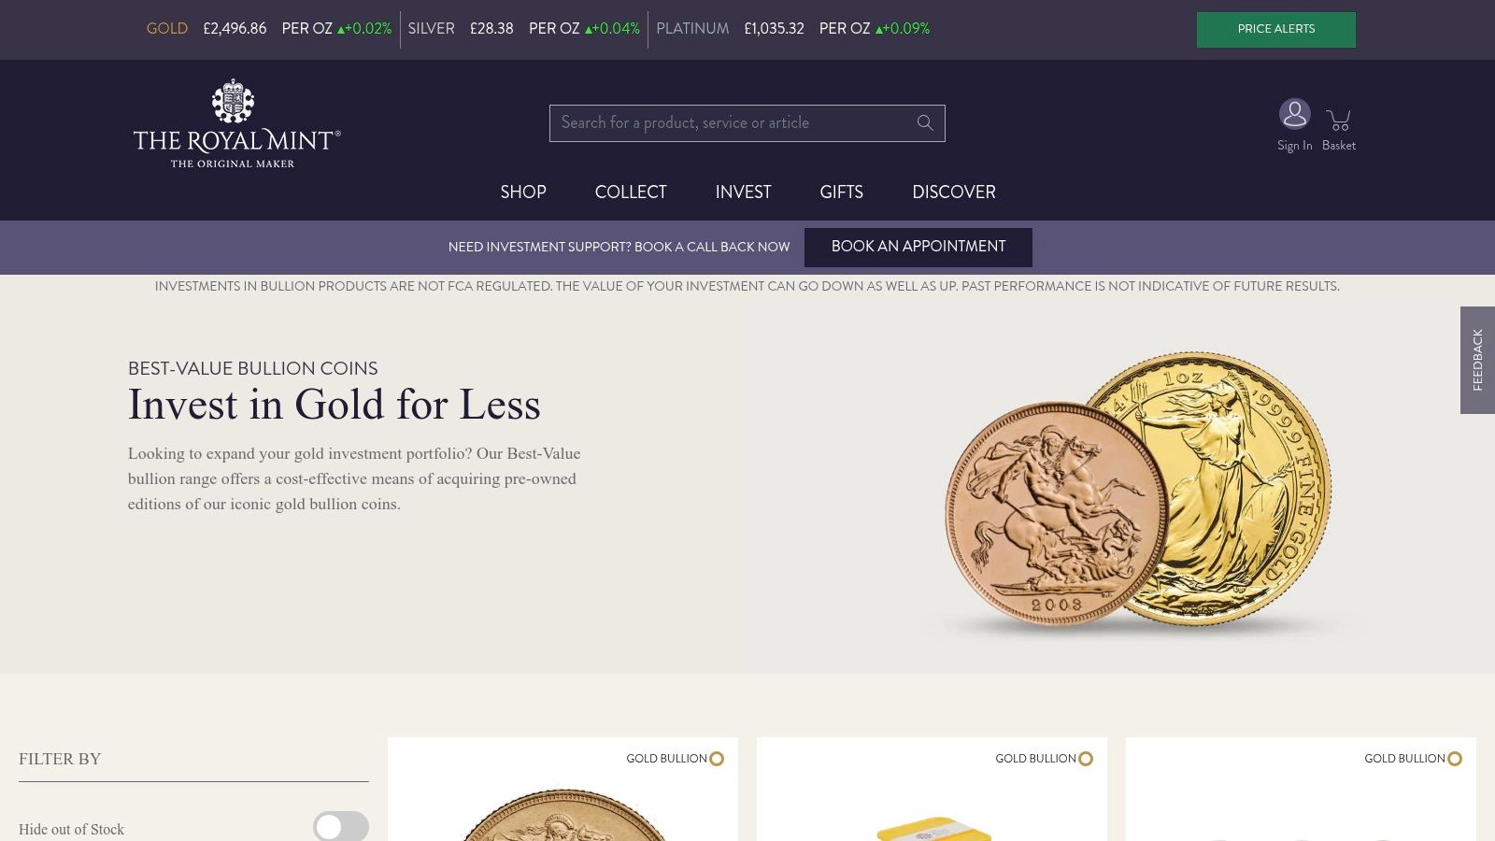
Task: Click the search magnifying glass icon
Action: click(925, 122)
